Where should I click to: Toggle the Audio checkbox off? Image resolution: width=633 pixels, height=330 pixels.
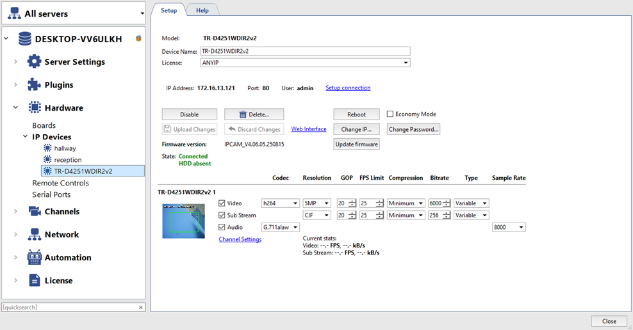222,227
